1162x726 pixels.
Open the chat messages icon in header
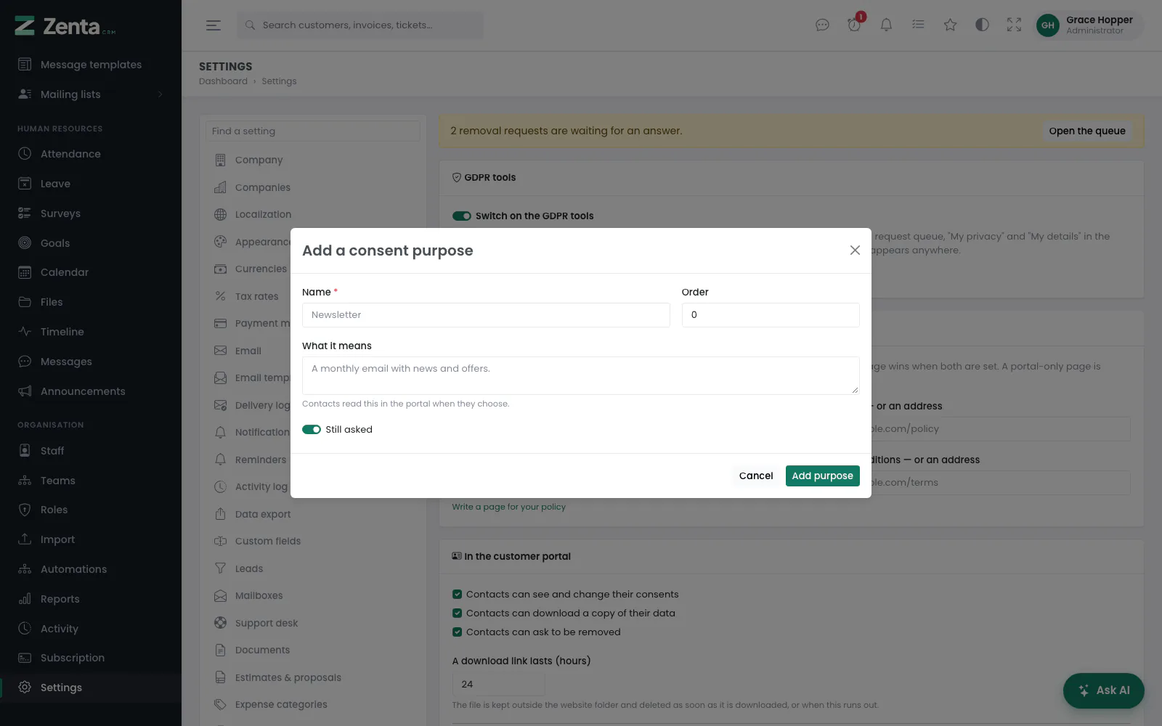click(x=822, y=25)
